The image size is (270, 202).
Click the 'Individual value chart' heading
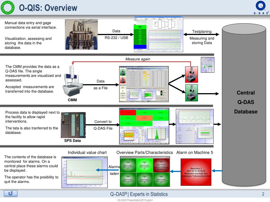tap(87, 153)
